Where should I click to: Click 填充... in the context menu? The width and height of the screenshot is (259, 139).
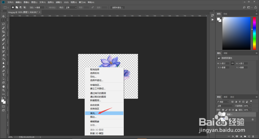[104, 113]
